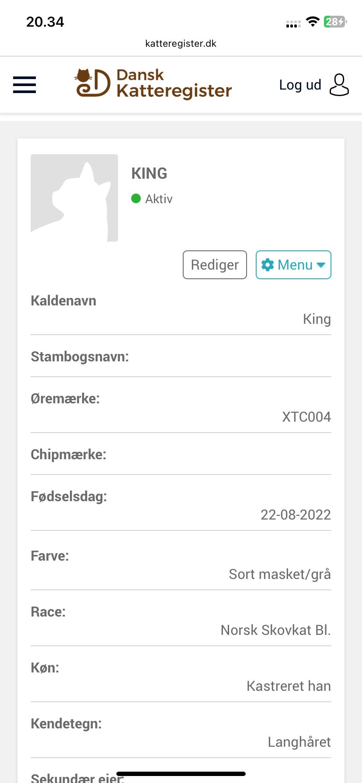Tap the green Aktiv status dot
The height and width of the screenshot is (783, 362).
pos(136,199)
